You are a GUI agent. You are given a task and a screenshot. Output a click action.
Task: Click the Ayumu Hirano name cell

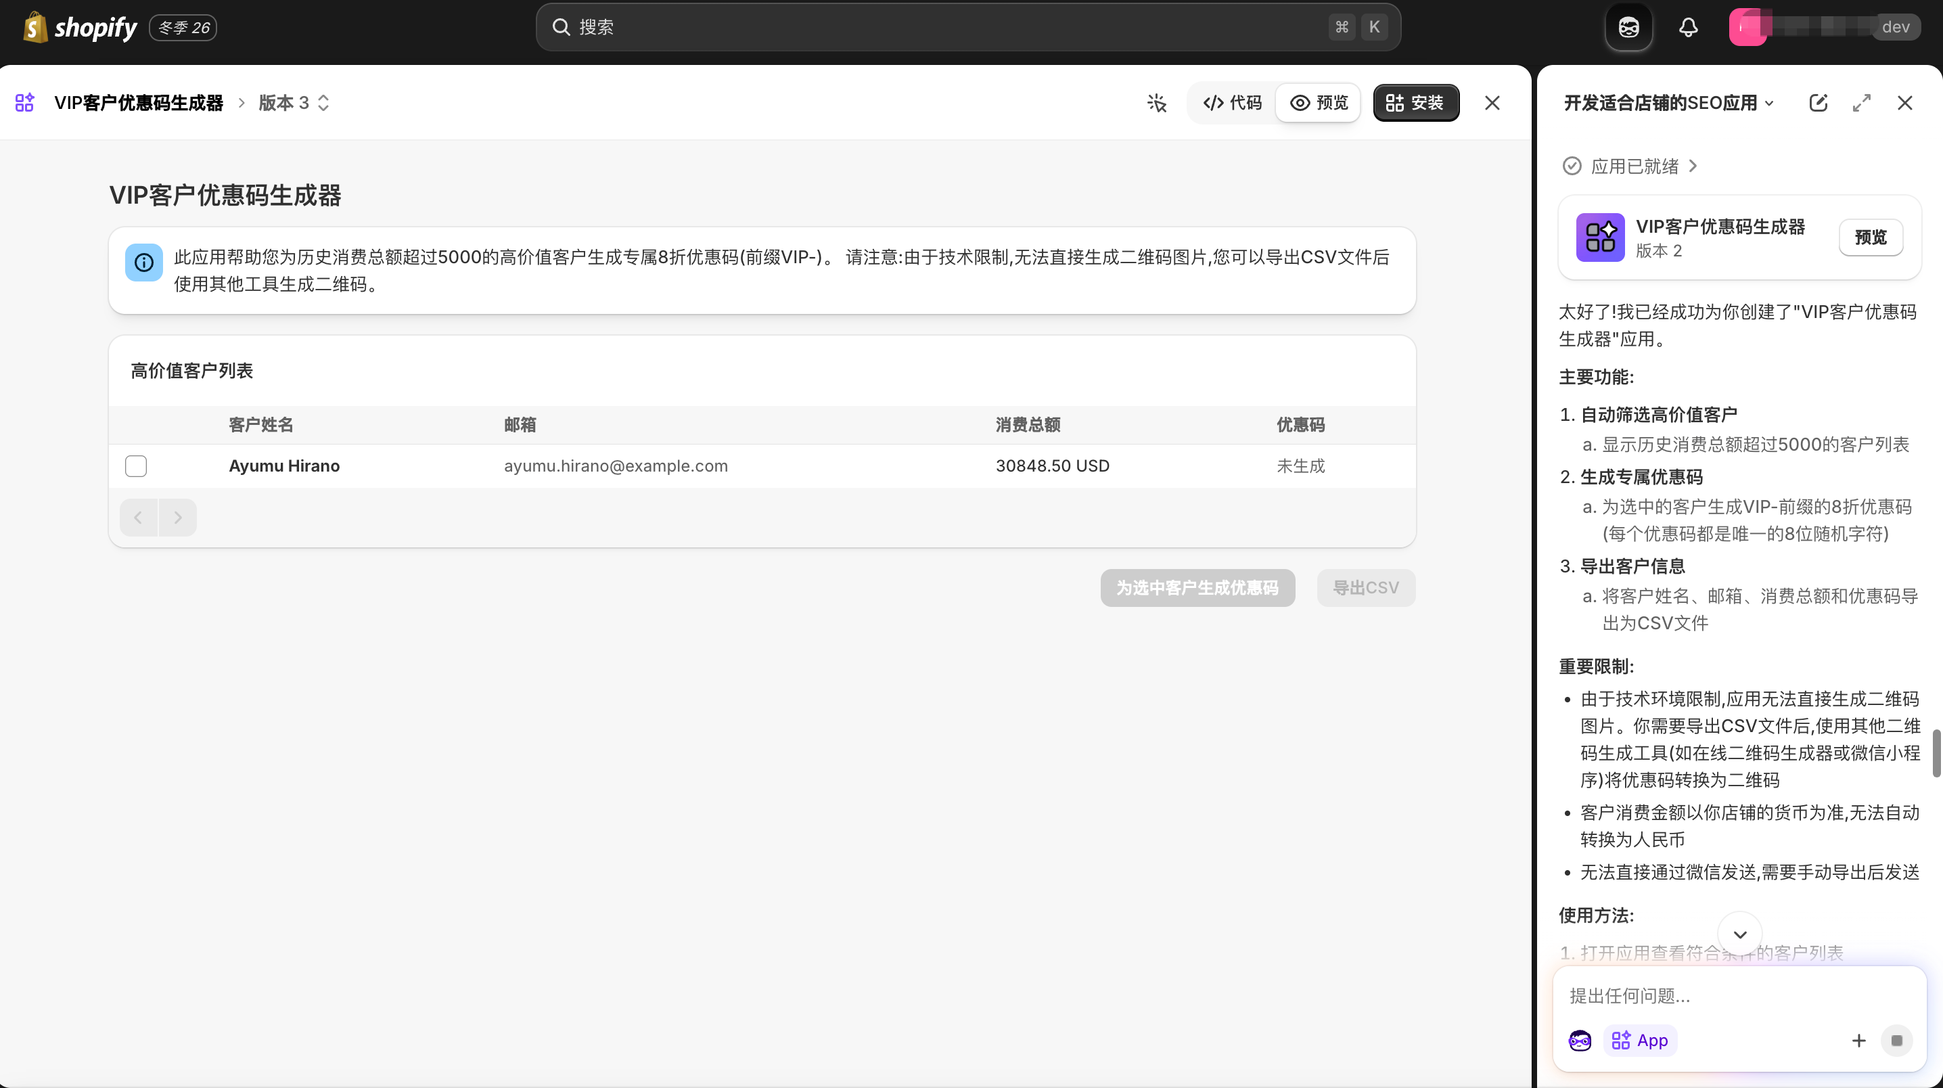pyautogui.click(x=284, y=466)
